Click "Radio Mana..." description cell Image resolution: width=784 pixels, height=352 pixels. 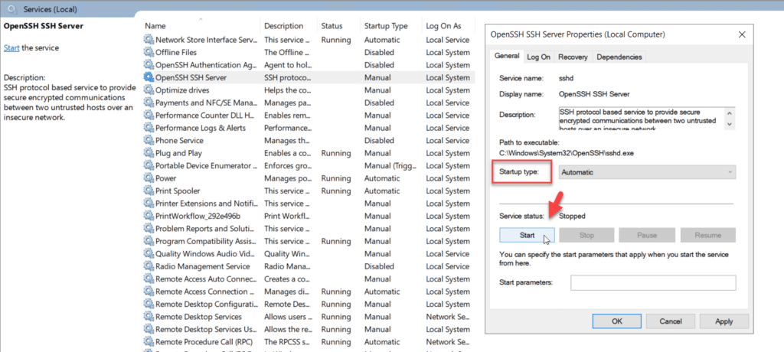(x=287, y=266)
